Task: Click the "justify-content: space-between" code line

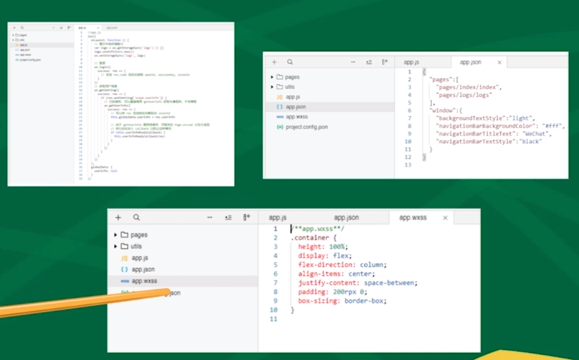Action: pyautogui.click(x=357, y=283)
